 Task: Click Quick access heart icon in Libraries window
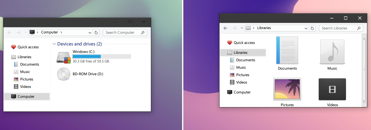click(229, 43)
